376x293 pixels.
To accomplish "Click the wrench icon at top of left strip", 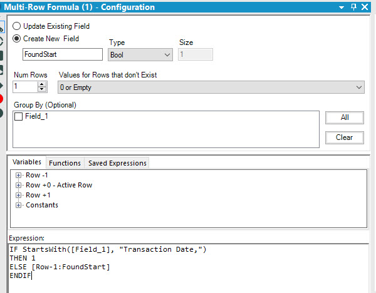I will [x=2, y=27].
